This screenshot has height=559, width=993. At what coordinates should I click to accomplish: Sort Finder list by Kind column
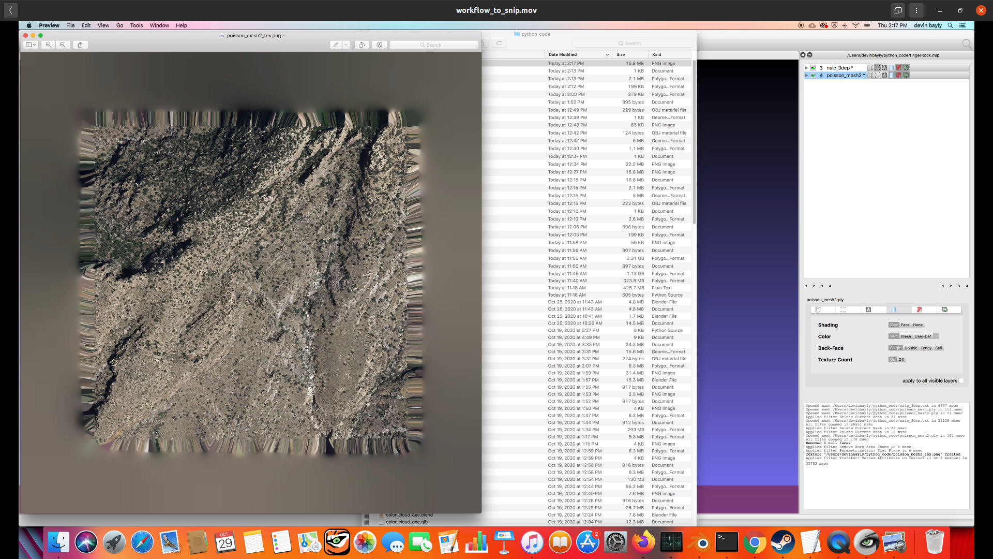tap(670, 54)
